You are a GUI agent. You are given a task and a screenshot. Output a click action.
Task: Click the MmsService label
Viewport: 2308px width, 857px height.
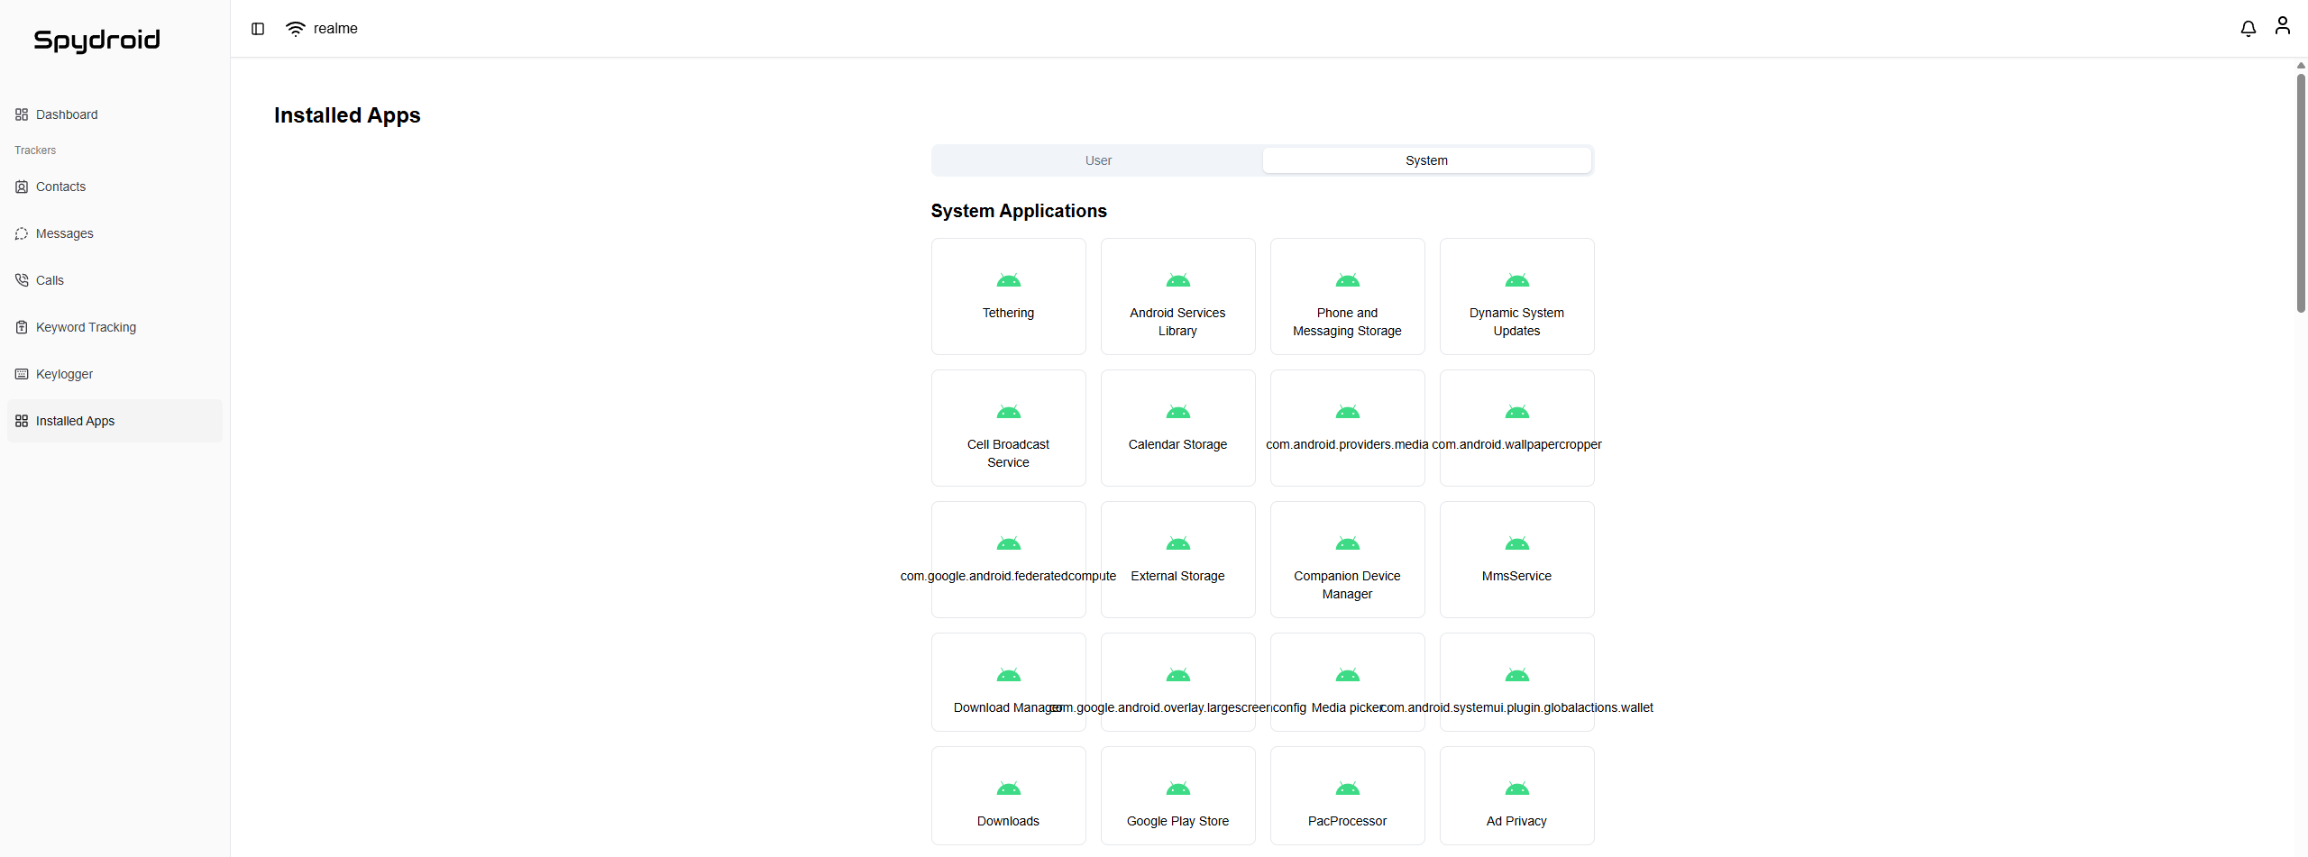click(1516, 576)
